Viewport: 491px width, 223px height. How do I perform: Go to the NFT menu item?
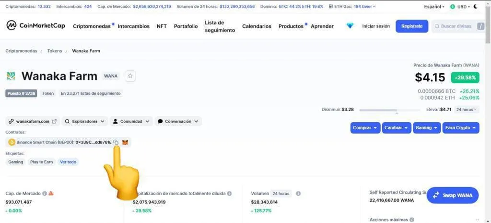point(162,26)
